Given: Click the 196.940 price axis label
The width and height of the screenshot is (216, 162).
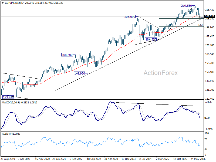Looking at the screenshot, I should 210,28.
